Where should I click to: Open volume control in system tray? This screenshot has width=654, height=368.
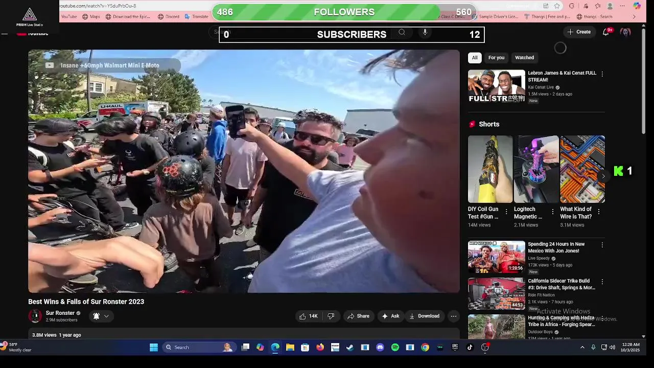[613, 348]
